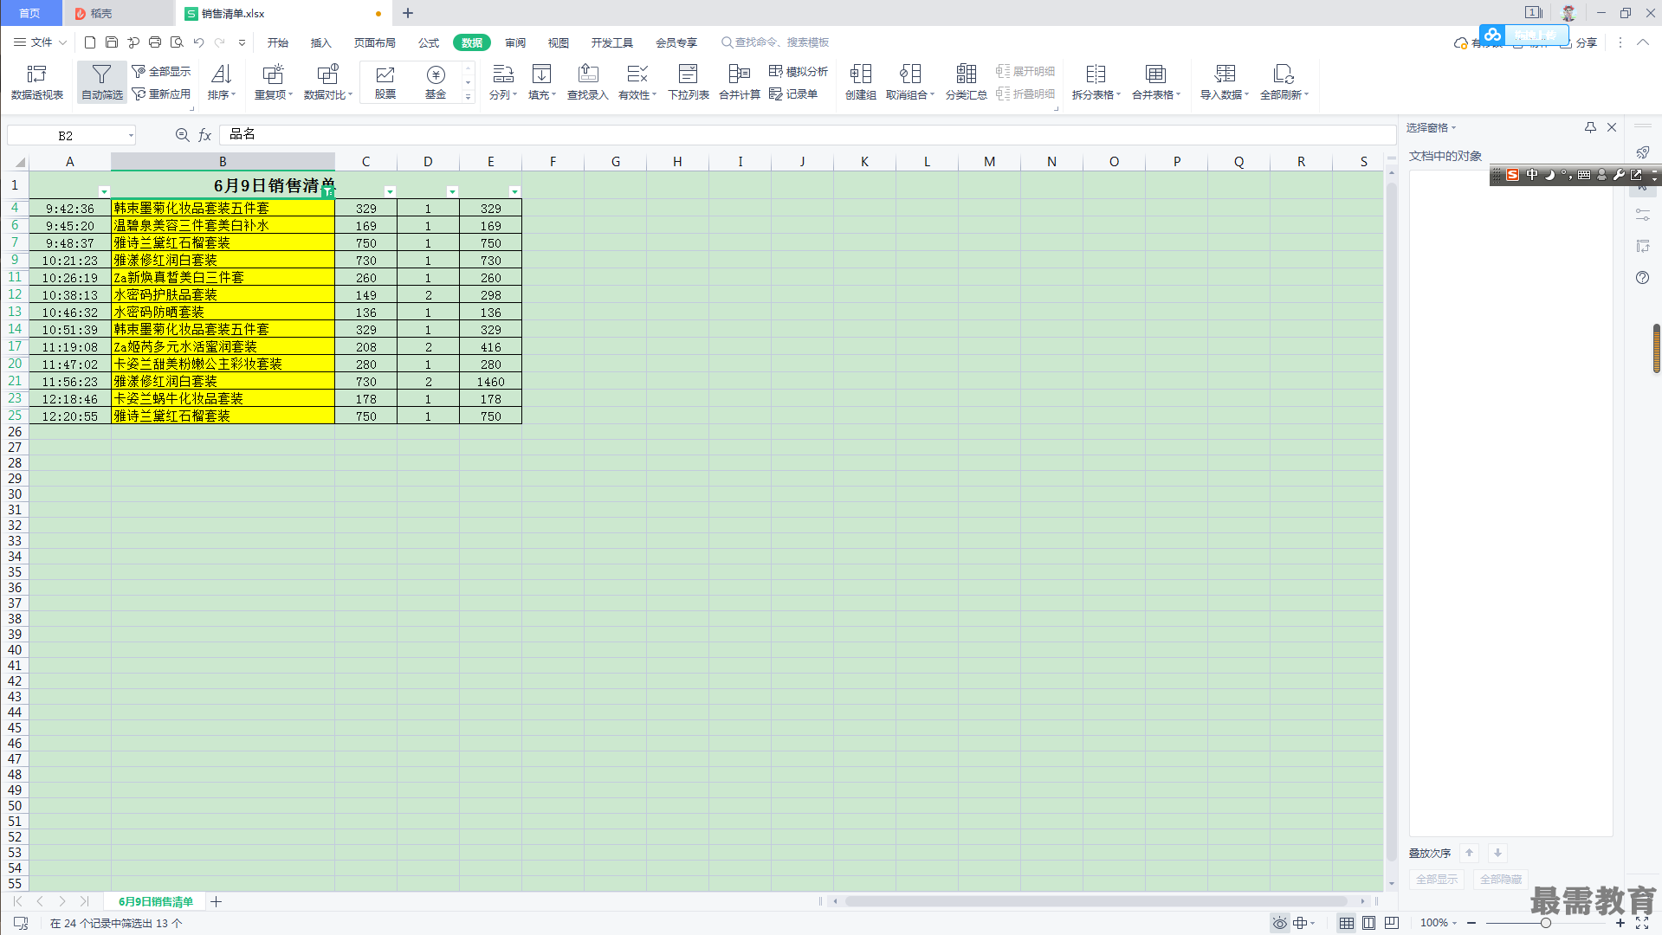Click the undo arrow icon
This screenshot has height=935, width=1662.
tap(198, 42)
